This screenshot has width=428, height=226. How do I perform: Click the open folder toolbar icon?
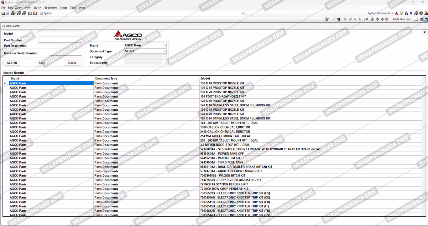point(3,13)
